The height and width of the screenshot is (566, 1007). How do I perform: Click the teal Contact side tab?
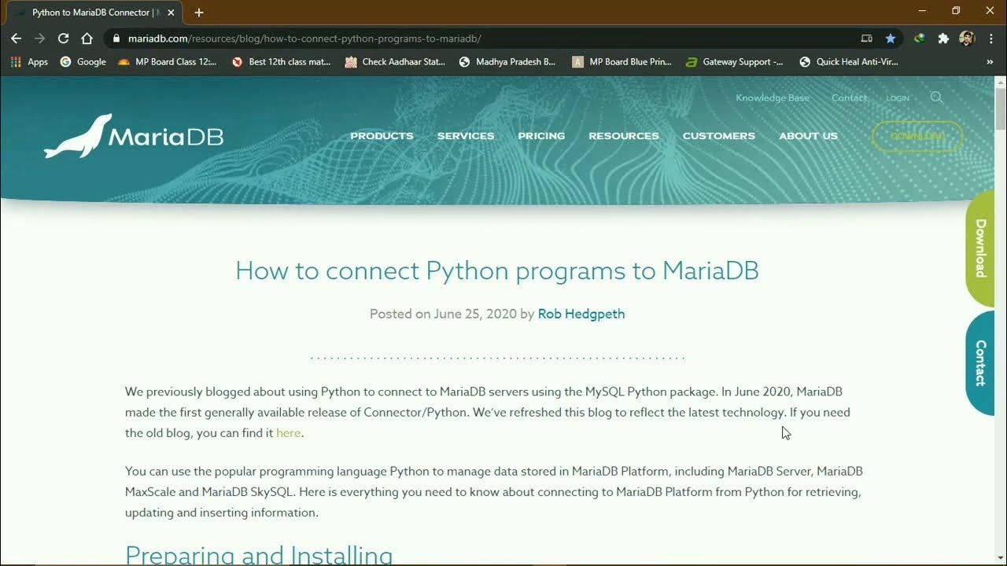coord(980,363)
